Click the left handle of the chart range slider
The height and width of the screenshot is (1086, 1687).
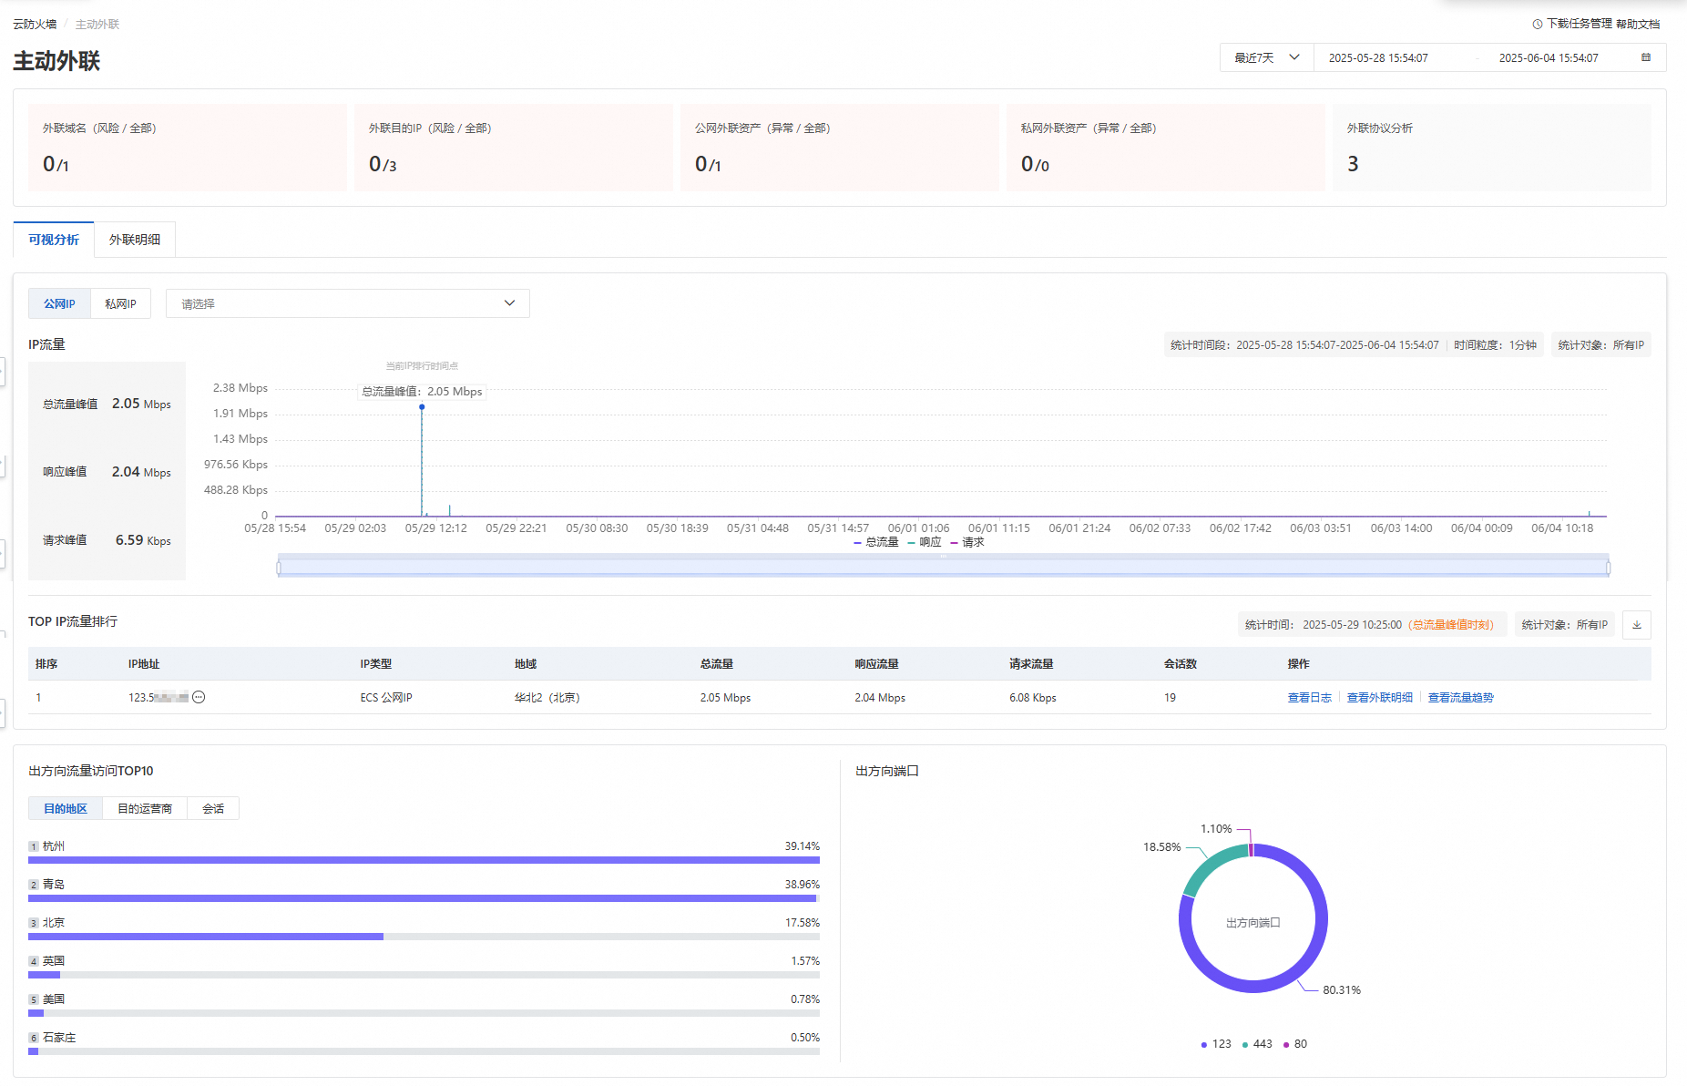[x=279, y=568]
